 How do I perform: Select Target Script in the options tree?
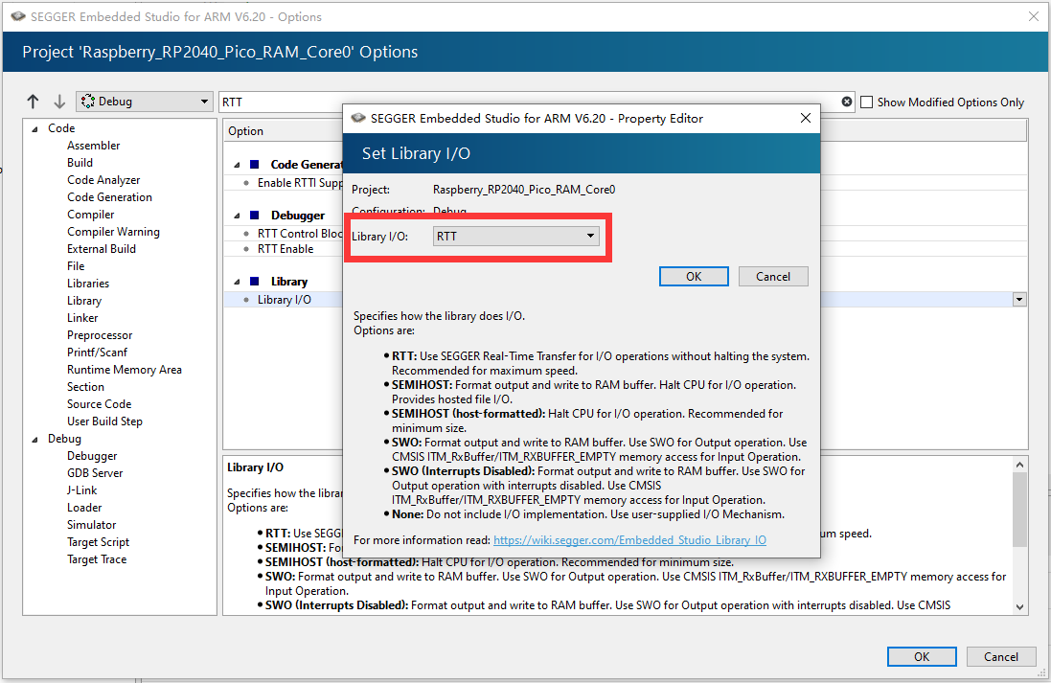[x=98, y=542]
